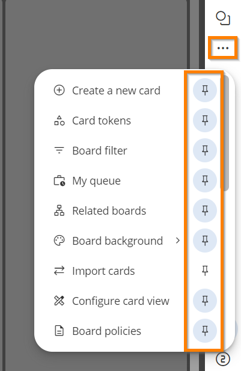Toggle pin beside My queue
The width and height of the screenshot is (241, 371).
point(205,180)
